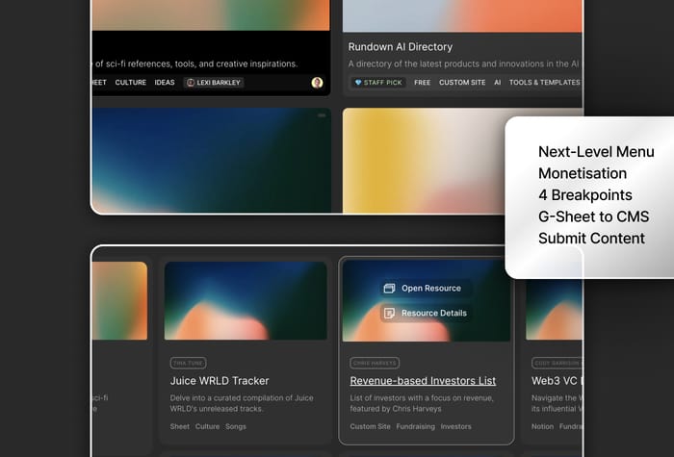Click the Investors List description text
Viewport: 674px width, 457px height.
422,403
